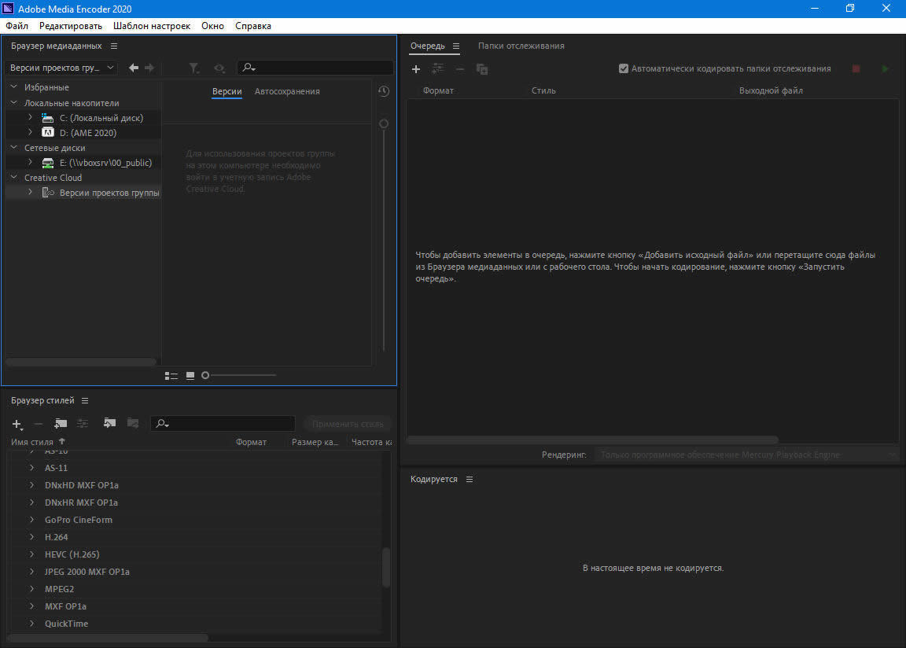Expand the H.264 style group

(31, 537)
